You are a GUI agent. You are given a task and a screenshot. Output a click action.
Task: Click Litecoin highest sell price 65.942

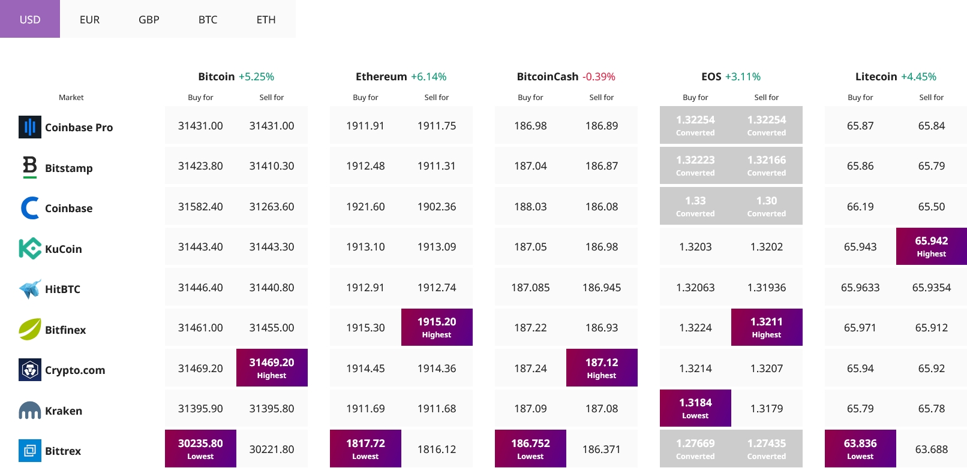(x=932, y=246)
